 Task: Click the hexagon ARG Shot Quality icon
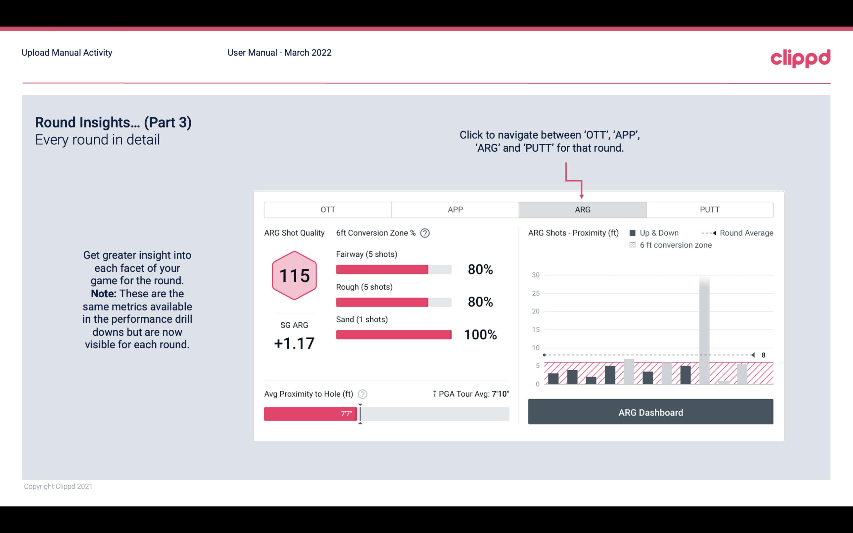pyautogui.click(x=293, y=276)
